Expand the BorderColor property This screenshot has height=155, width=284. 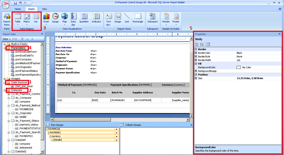[196, 53]
